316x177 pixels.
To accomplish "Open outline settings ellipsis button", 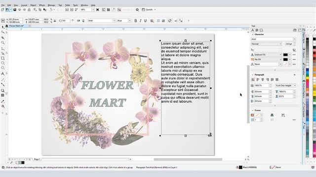I will click(x=294, y=64).
